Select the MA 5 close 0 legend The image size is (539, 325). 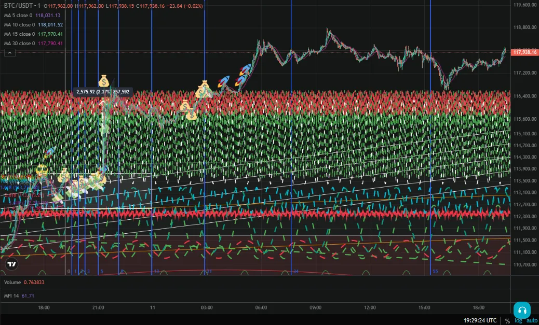point(32,16)
